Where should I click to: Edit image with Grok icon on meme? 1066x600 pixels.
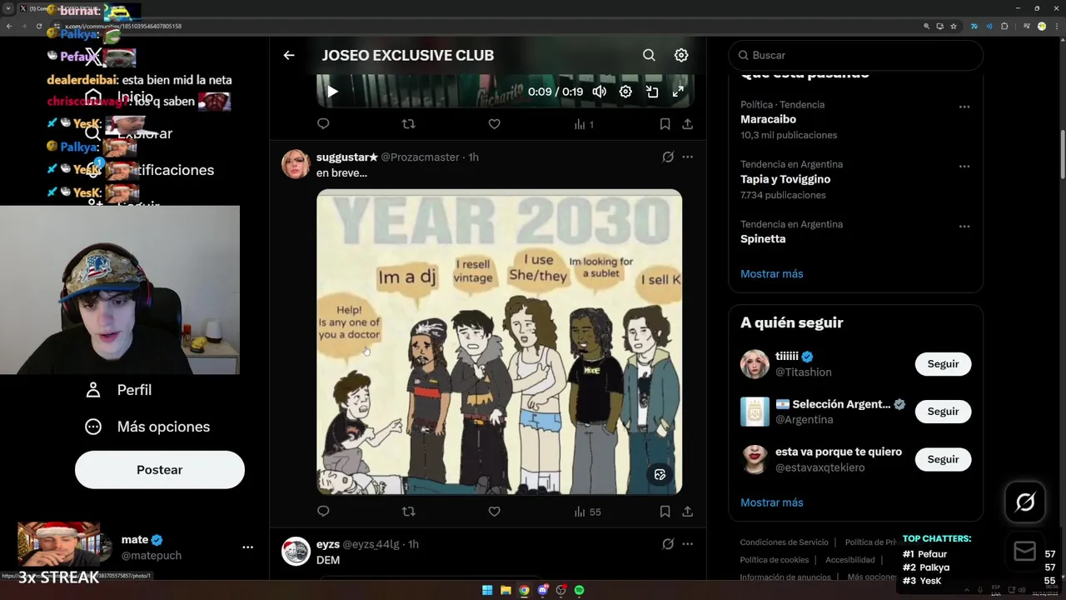660,475
